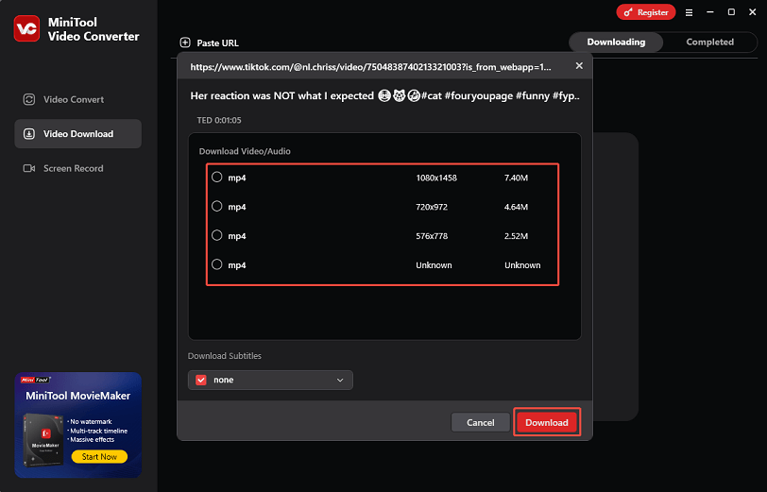
Task: Select the 720x972 mp4 radio button
Action: pyautogui.click(x=216, y=207)
